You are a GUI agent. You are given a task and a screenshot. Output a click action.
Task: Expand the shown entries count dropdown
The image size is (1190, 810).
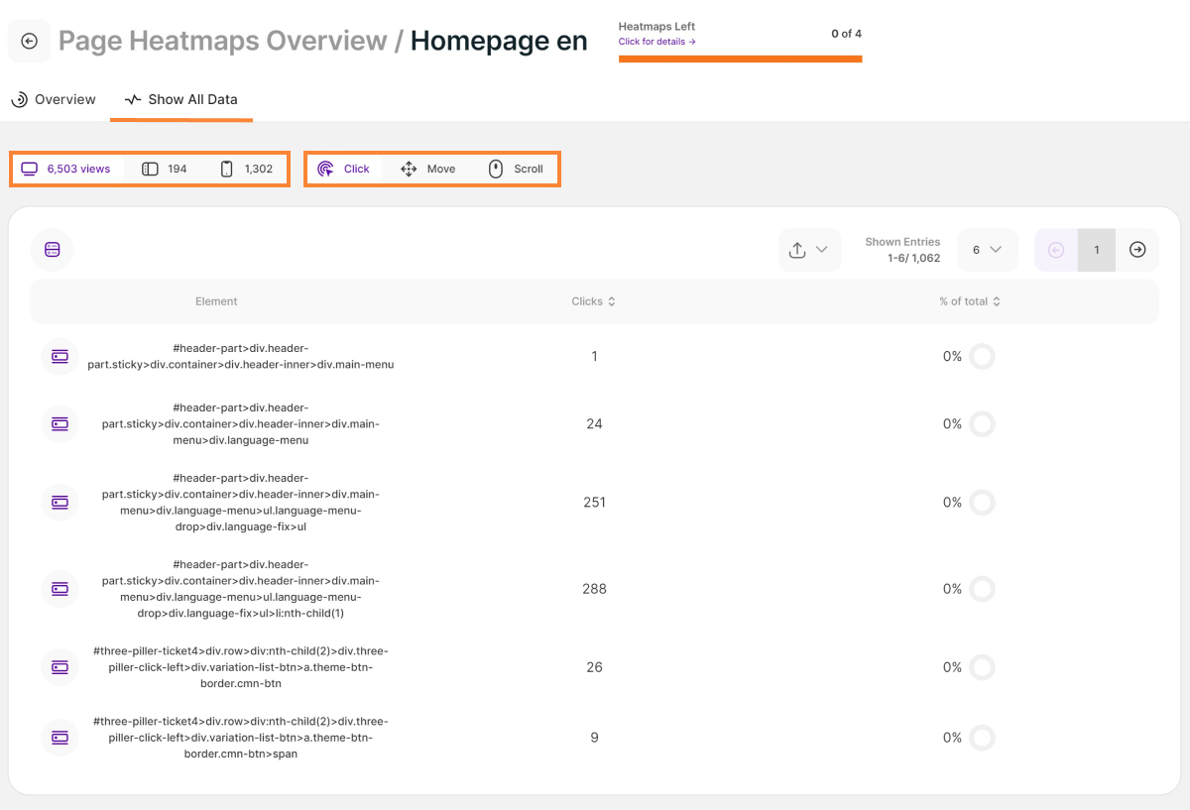click(x=986, y=250)
